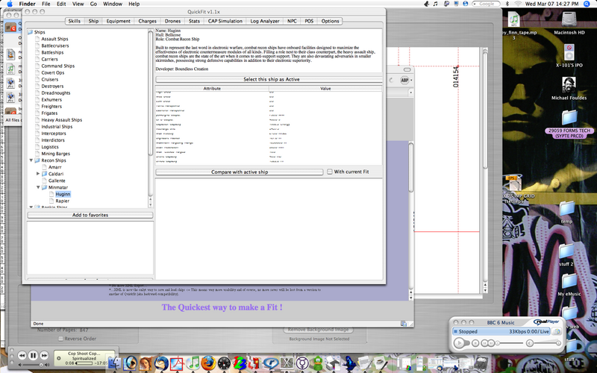Viewport: 597px width, 373px height.
Task: Click the Value column header
Action: point(325,88)
